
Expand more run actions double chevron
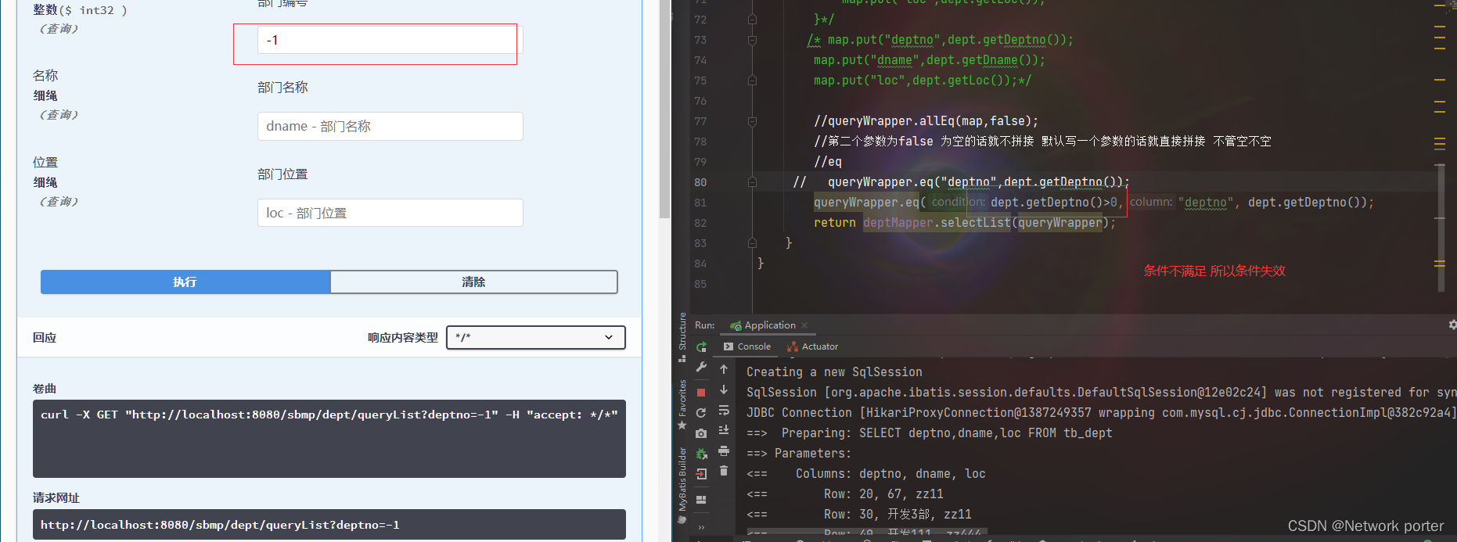701,527
